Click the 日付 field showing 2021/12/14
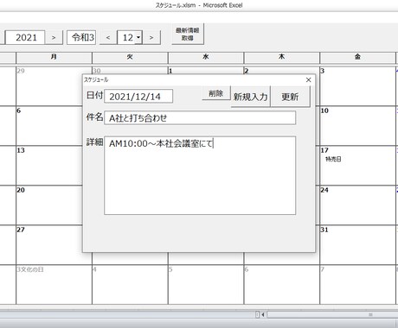Viewport: 398px width, 328px height. [138, 97]
